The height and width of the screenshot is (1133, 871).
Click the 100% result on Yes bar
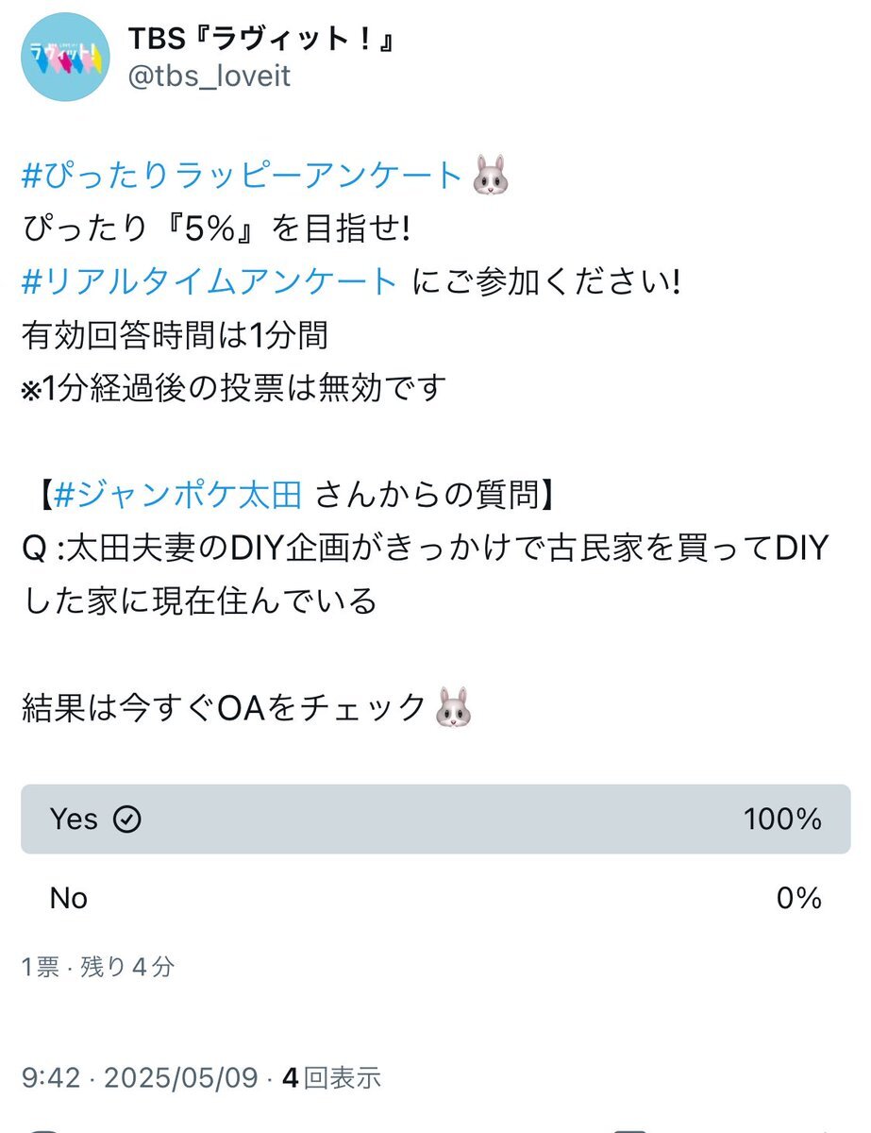tap(782, 820)
